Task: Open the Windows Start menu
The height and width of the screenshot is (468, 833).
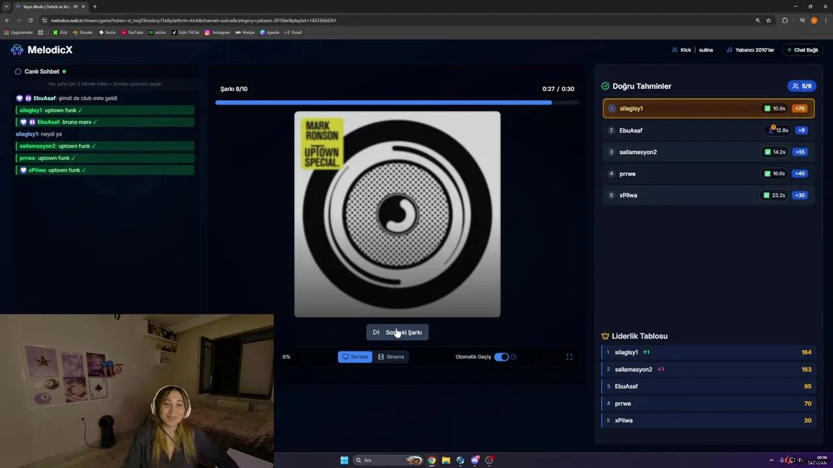Action: (x=344, y=460)
